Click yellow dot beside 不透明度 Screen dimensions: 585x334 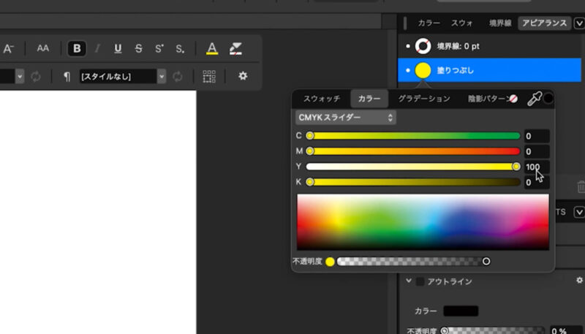click(330, 262)
